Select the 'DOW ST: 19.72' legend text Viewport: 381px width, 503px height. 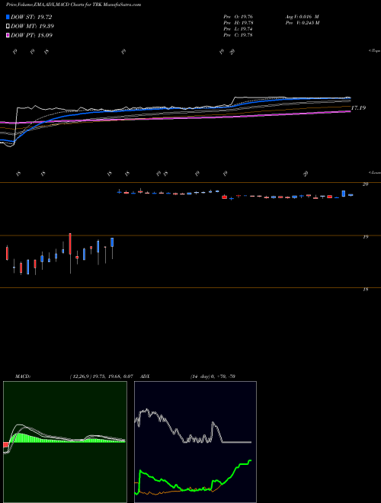pos(31,17)
